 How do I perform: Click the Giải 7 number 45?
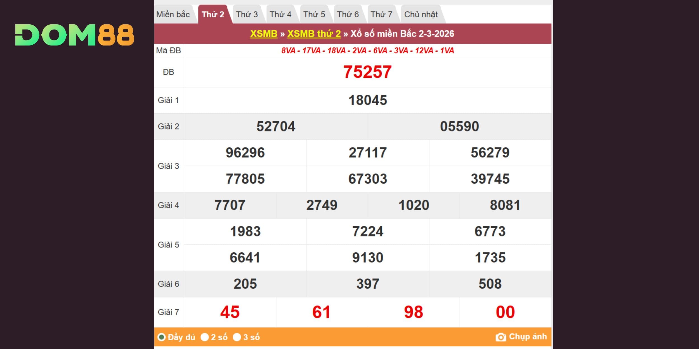(230, 312)
